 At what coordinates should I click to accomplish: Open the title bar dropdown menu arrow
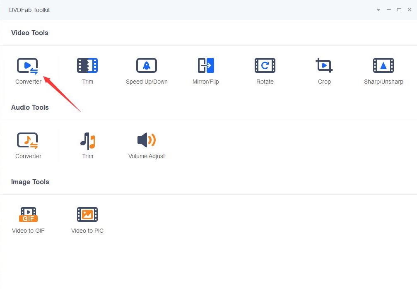coord(378,10)
